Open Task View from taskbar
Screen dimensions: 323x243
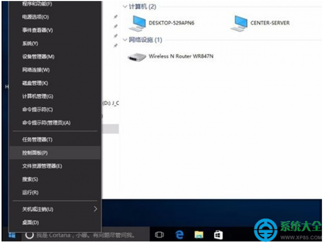click(159, 235)
